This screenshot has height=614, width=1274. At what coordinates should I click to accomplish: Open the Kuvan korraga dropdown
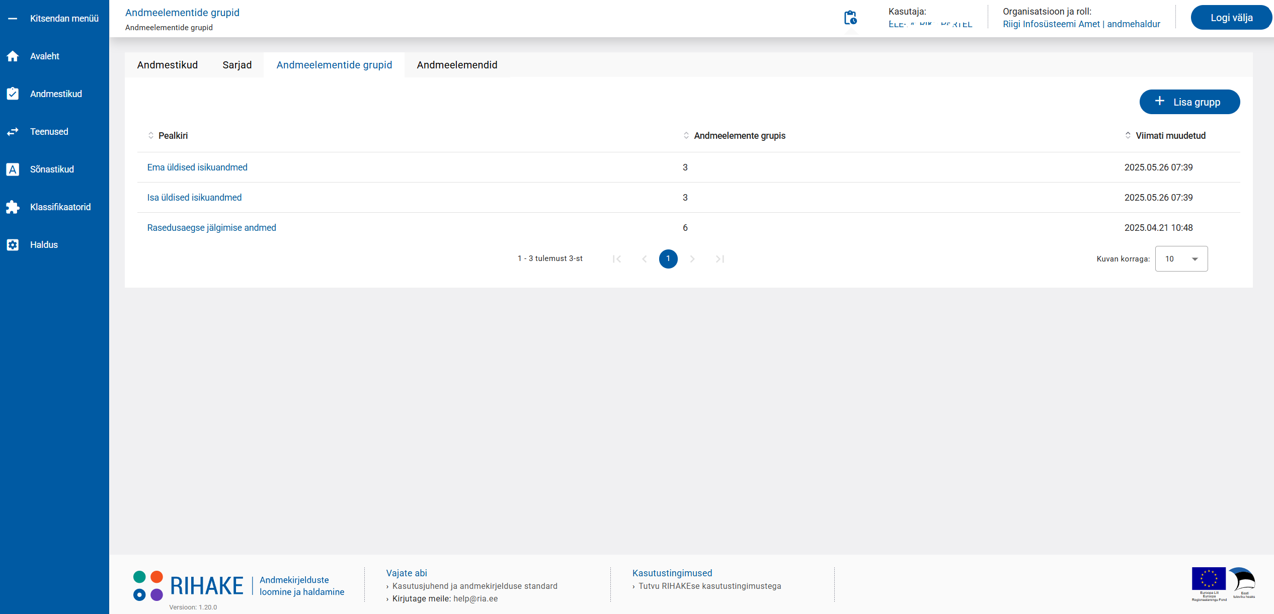[1181, 259]
